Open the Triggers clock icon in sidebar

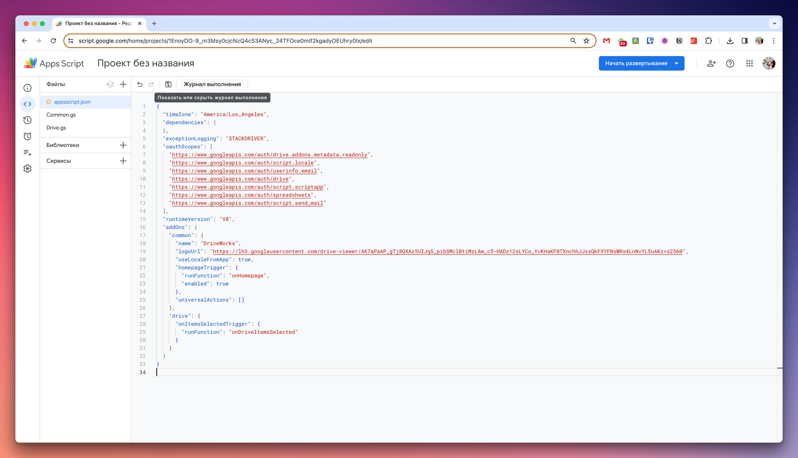28,137
